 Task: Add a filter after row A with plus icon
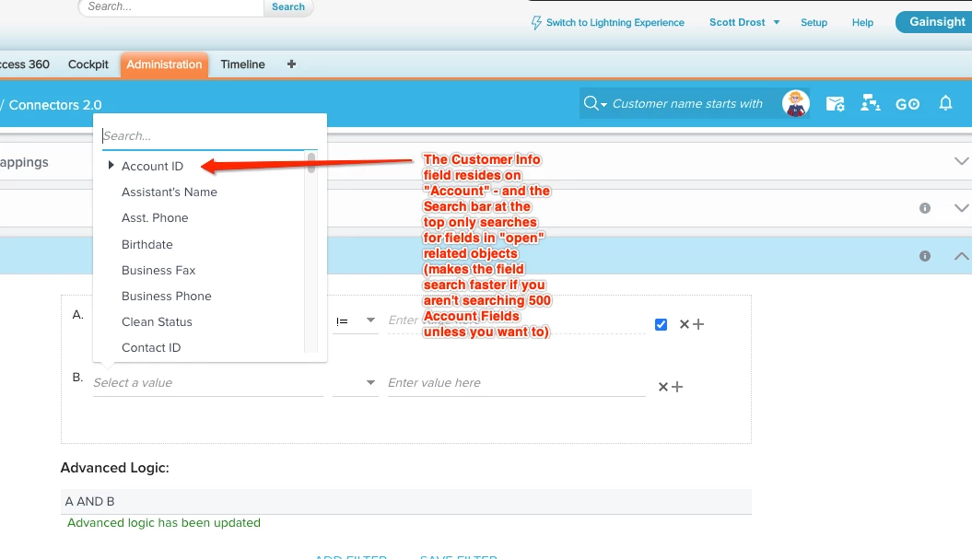(x=698, y=324)
